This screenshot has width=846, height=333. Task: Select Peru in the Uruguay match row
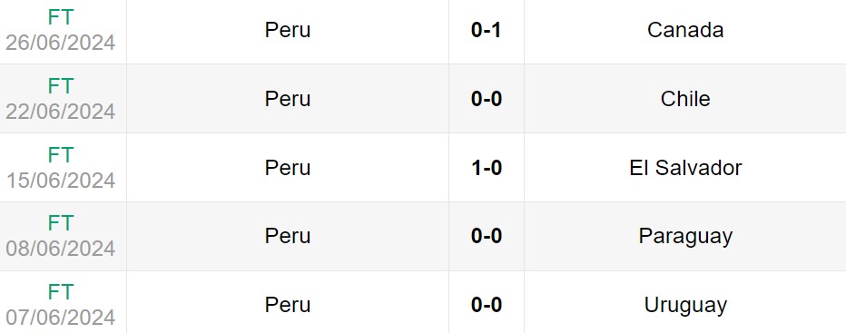tap(288, 306)
